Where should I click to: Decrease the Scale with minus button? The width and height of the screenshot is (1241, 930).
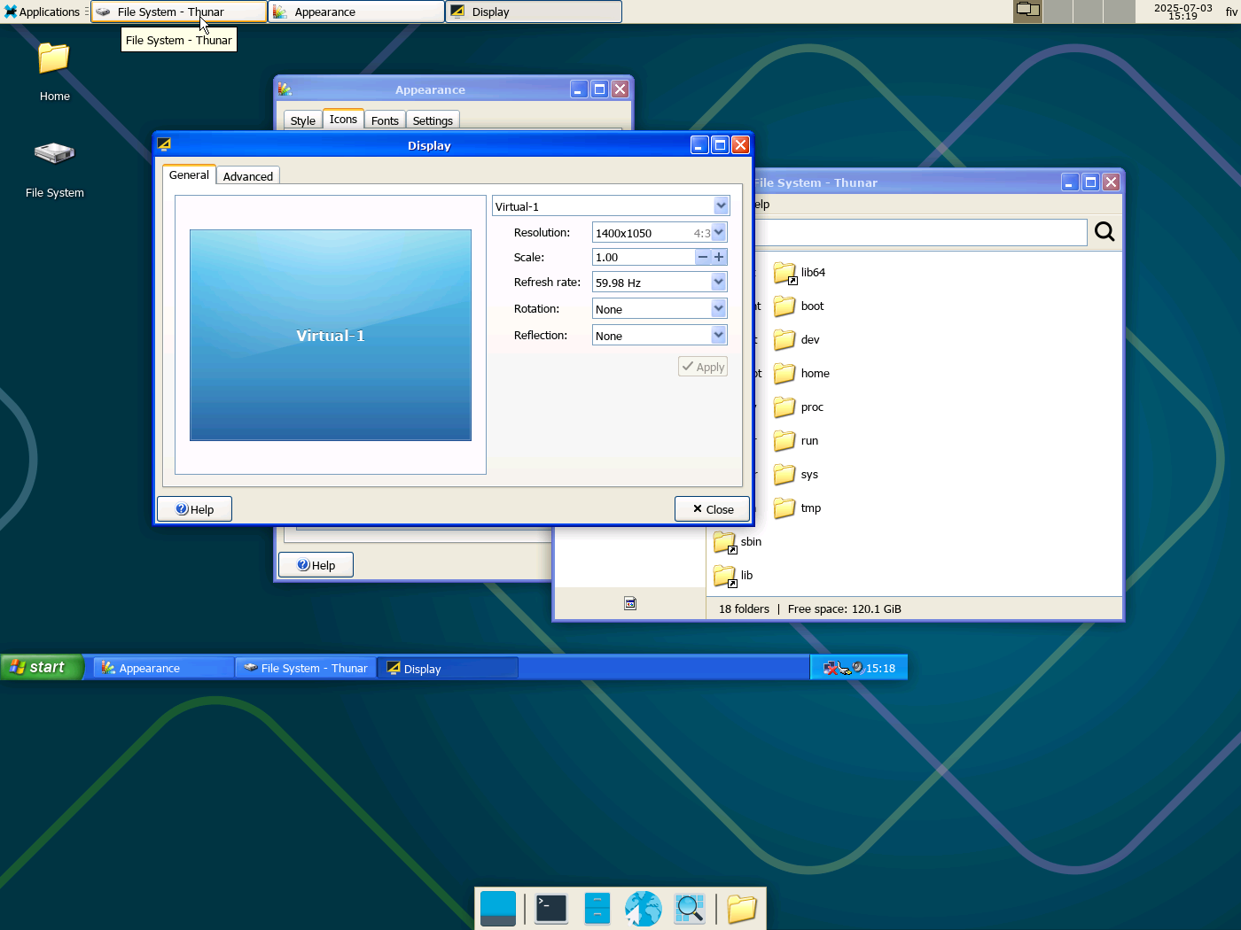(703, 257)
